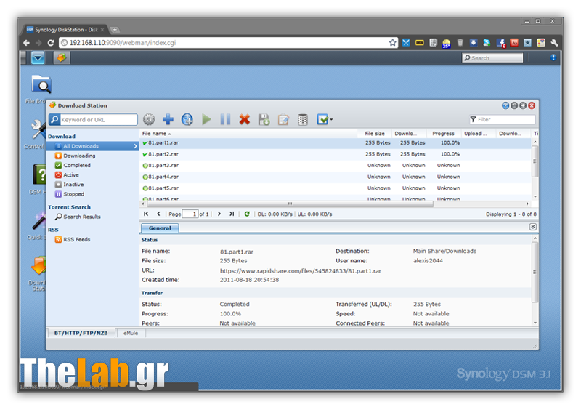Select 81.part1.rar row
Viewport: 581px width, 410px height.
click(336, 143)
